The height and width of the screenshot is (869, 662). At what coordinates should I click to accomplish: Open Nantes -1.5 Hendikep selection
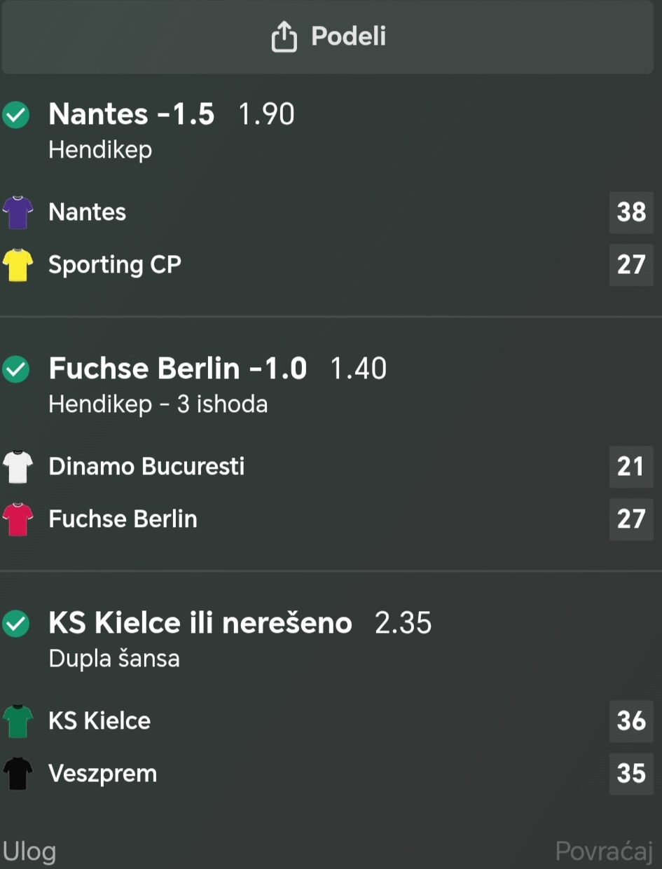point(132,114)
